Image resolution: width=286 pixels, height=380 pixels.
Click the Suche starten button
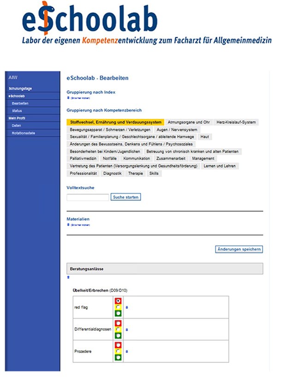125,197
